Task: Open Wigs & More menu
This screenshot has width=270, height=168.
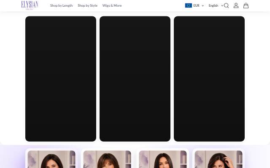Action: pos(112,5)
